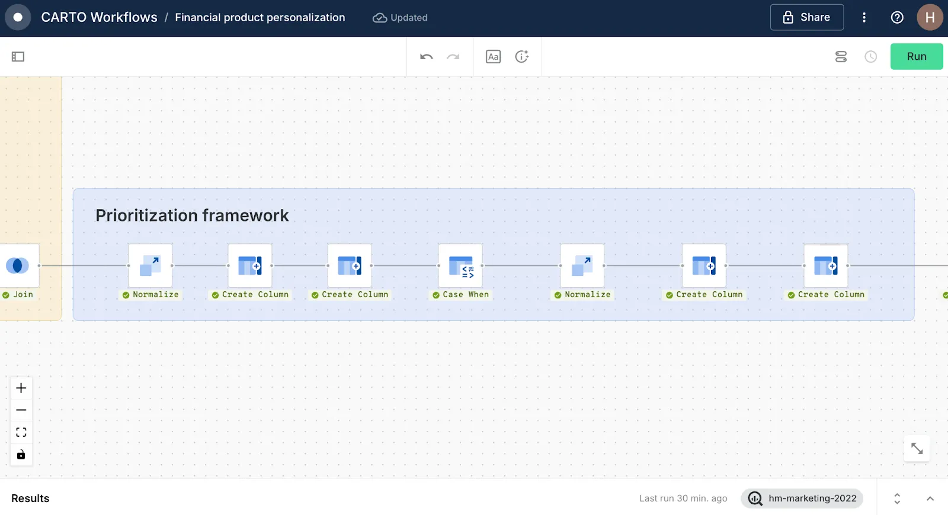
Task: Click the redo arrow icon
Action: coord(453,57)
